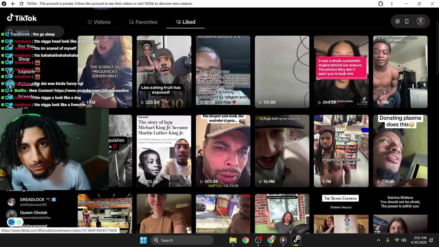This screenshot has height=247, width=439.
Task: Click the taskbar Search box
Action: 182,240
